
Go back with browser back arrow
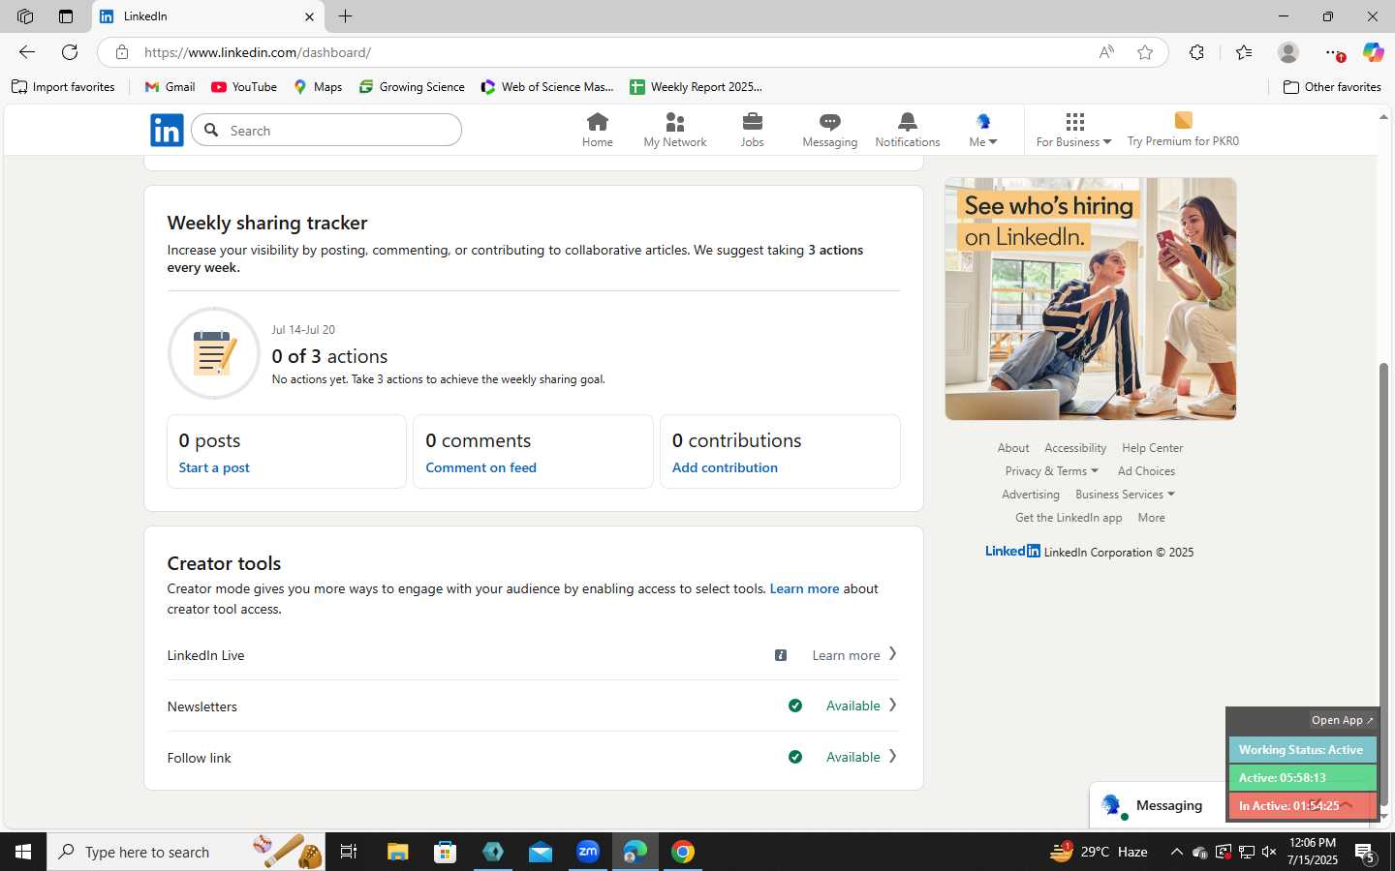click(27, 52)
